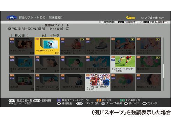Go to 次ページ with the forward icon
This screenshot has height=128, width=171.
(144, 103)
